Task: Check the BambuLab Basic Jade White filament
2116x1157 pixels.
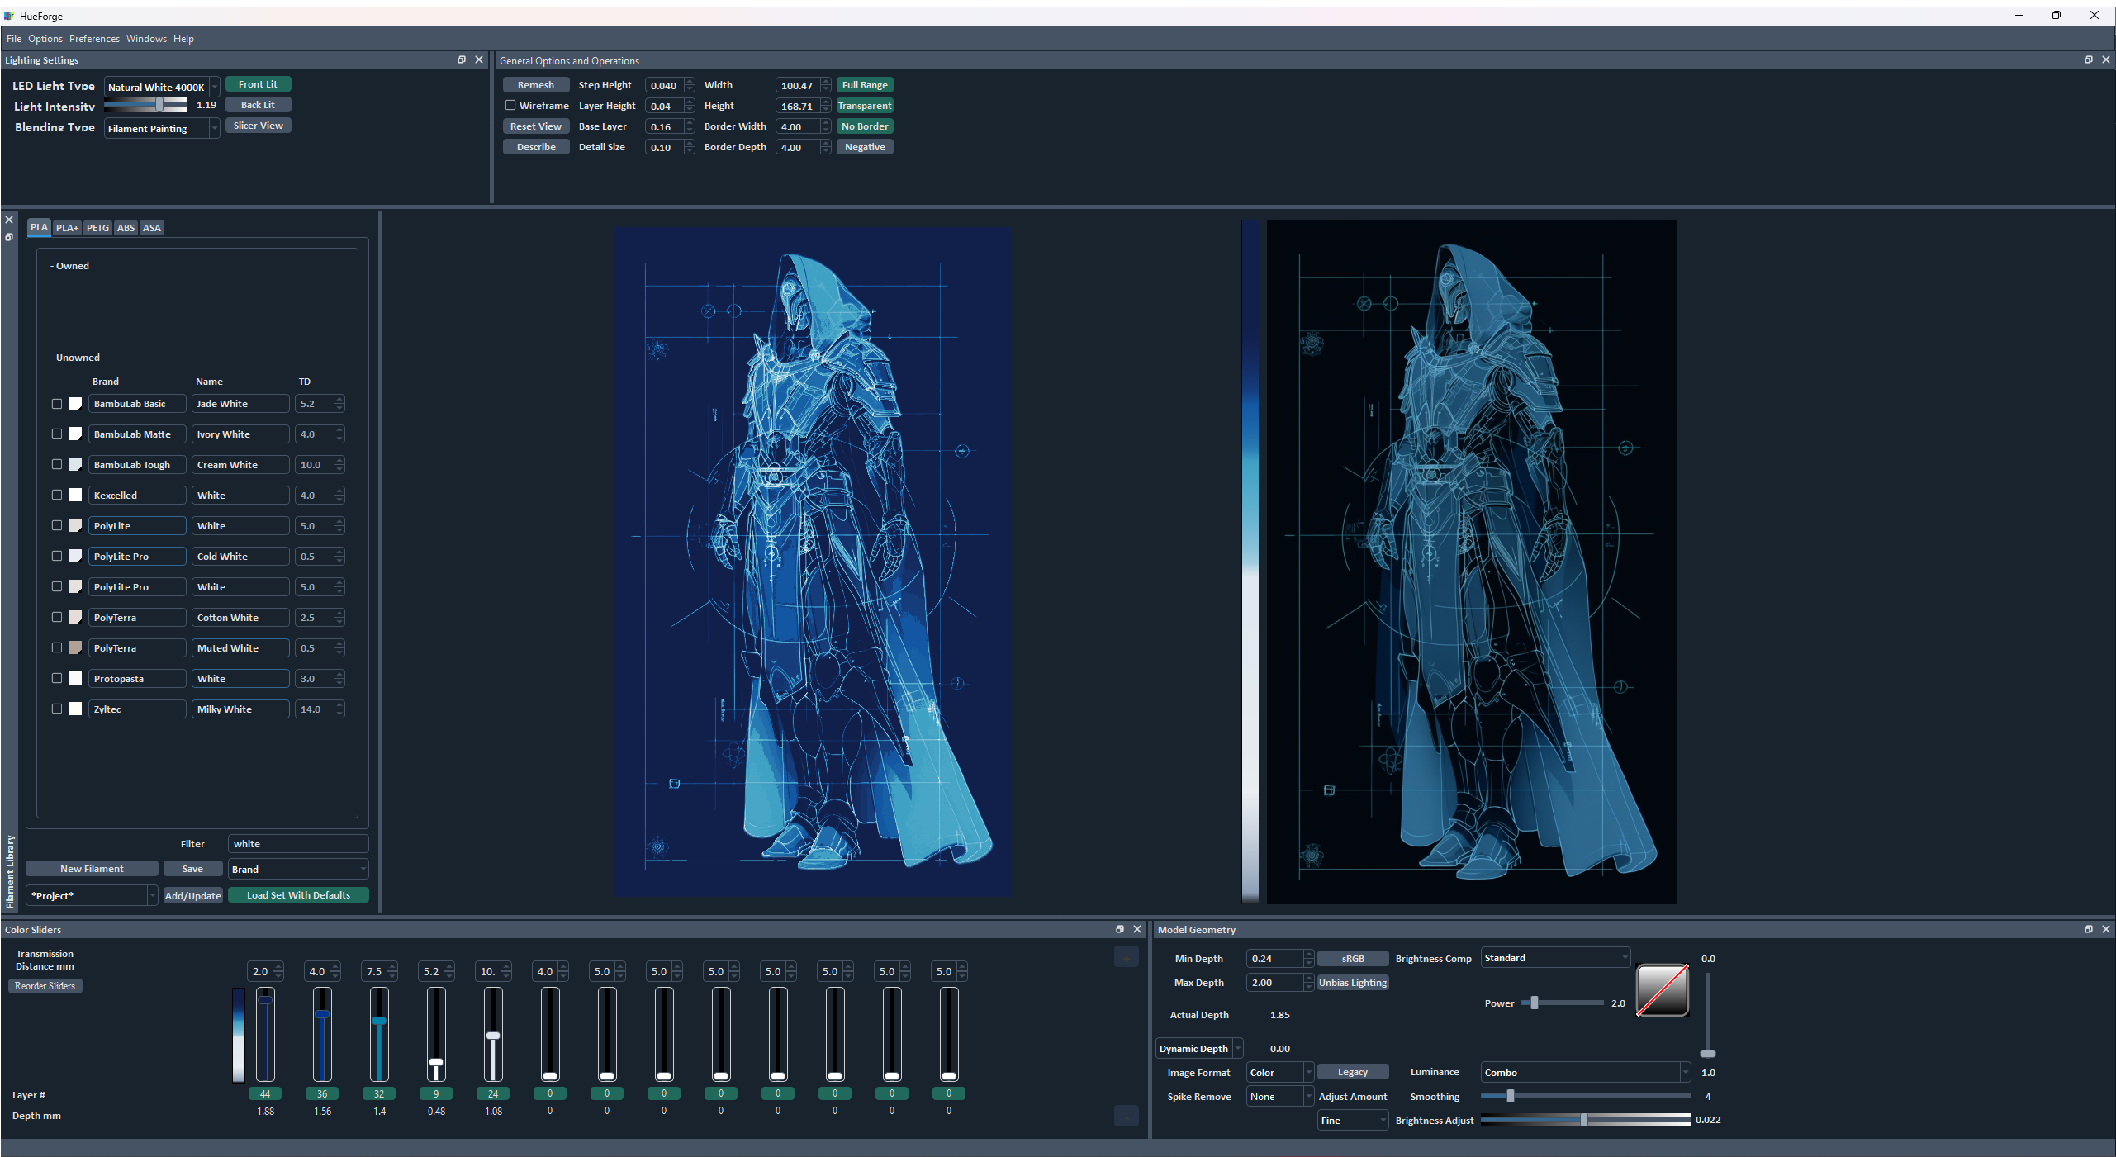Action: click(x=57, y=404)
